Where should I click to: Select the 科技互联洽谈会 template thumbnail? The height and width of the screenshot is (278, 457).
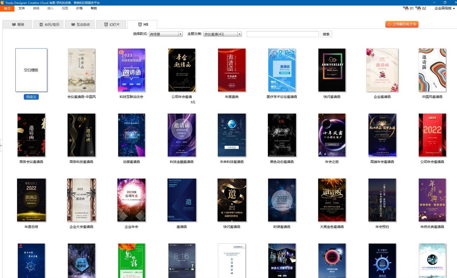[x=131, y=70]
